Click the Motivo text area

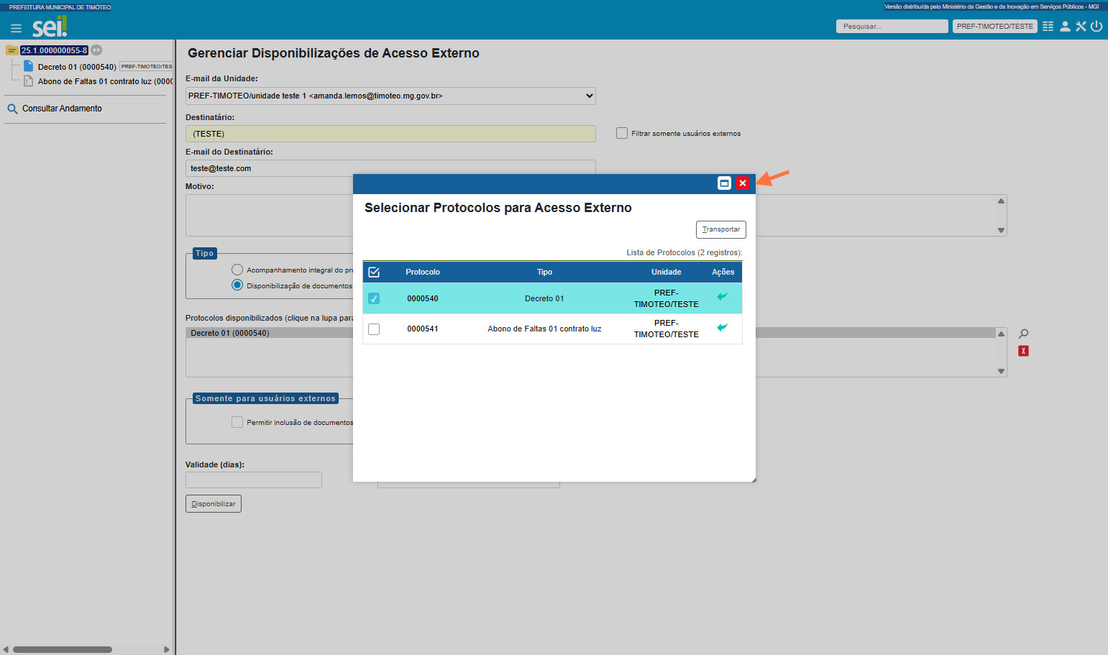(269, 215)
